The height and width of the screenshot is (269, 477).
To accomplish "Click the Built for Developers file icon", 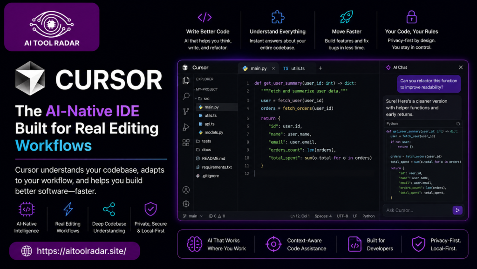I will [x=354, y=244].
